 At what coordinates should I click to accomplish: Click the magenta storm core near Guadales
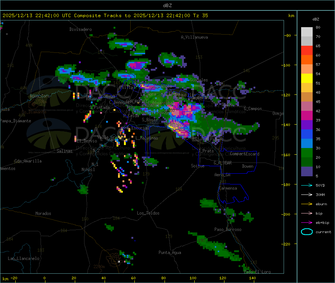click(181, 80)
